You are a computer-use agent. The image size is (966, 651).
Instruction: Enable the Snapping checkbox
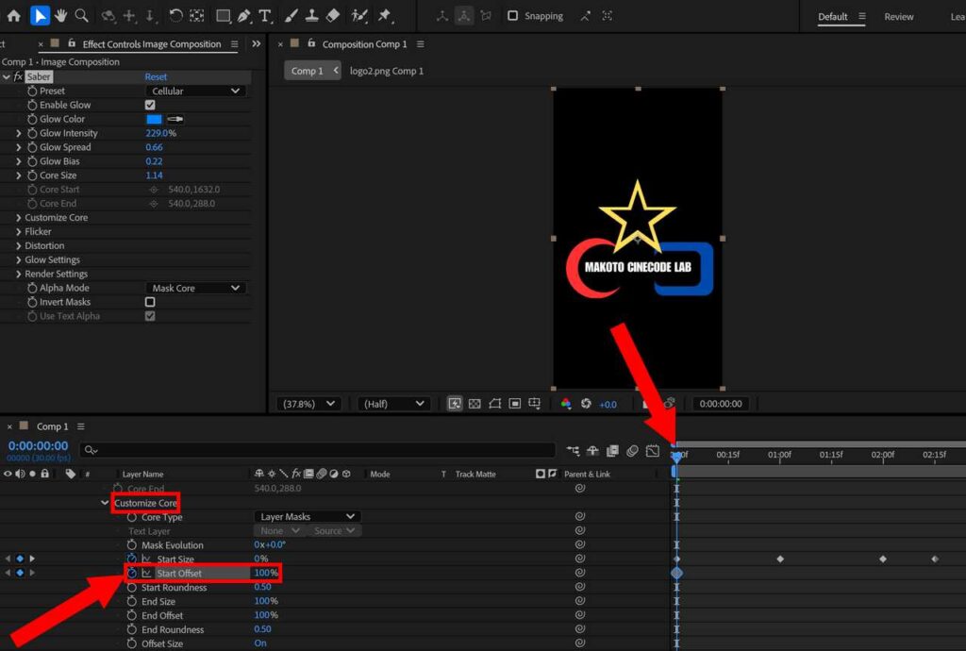tap(512, 16)
